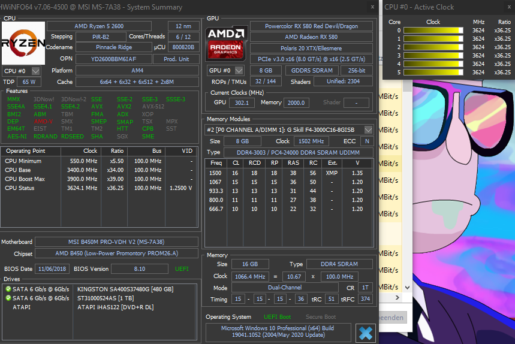Click the PiR-B2 stepping value

(101, 37)
